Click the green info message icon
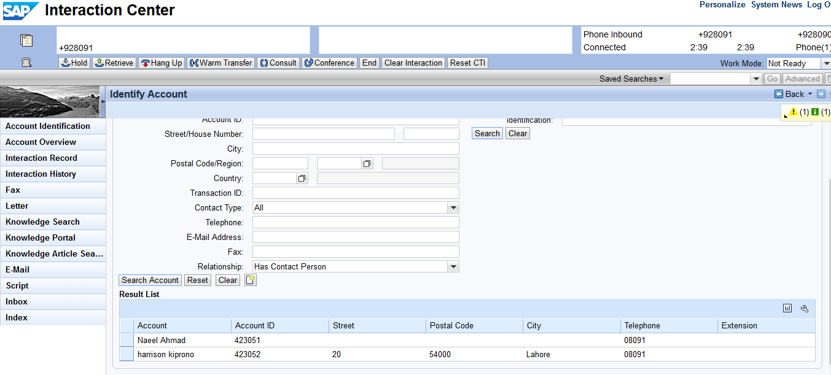Screen dimensions: 831x375 [x=815, y=112]
